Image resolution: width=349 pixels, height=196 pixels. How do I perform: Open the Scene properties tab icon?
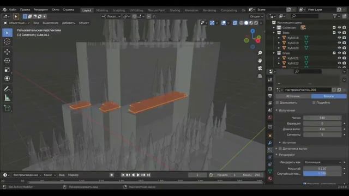point(270,110)
